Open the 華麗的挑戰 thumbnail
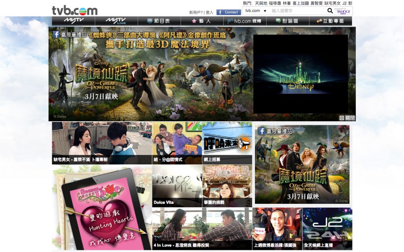Screen dimensions: 404x252 [227, 186]
